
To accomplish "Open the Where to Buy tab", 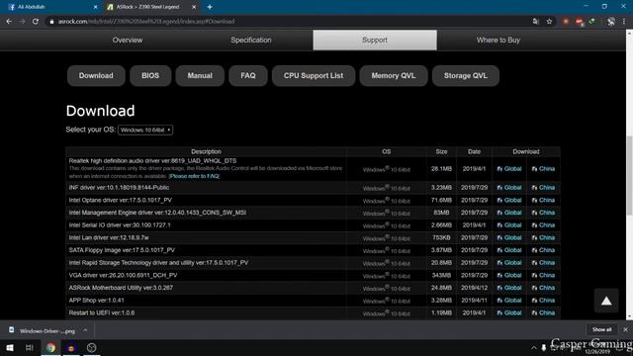I will pos(498,40).
